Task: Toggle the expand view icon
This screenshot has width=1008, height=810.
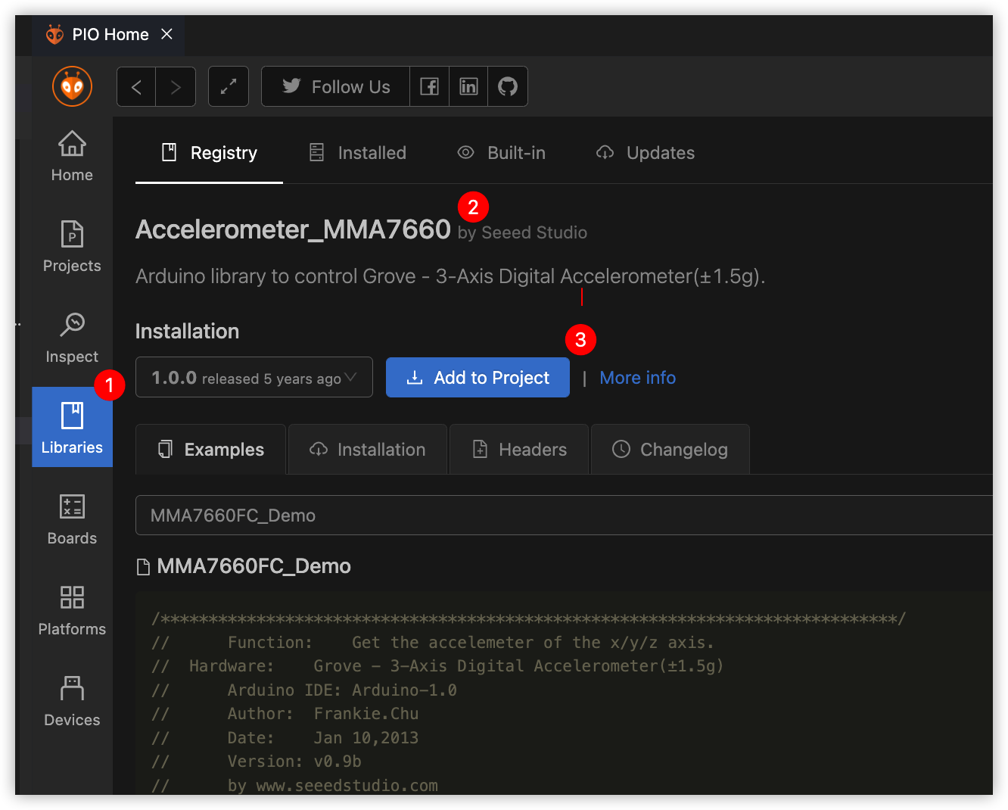Action: point(229,87)
